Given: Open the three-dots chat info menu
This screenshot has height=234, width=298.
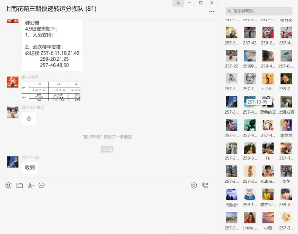Looking at the screenshot, I should pos(212,11).
